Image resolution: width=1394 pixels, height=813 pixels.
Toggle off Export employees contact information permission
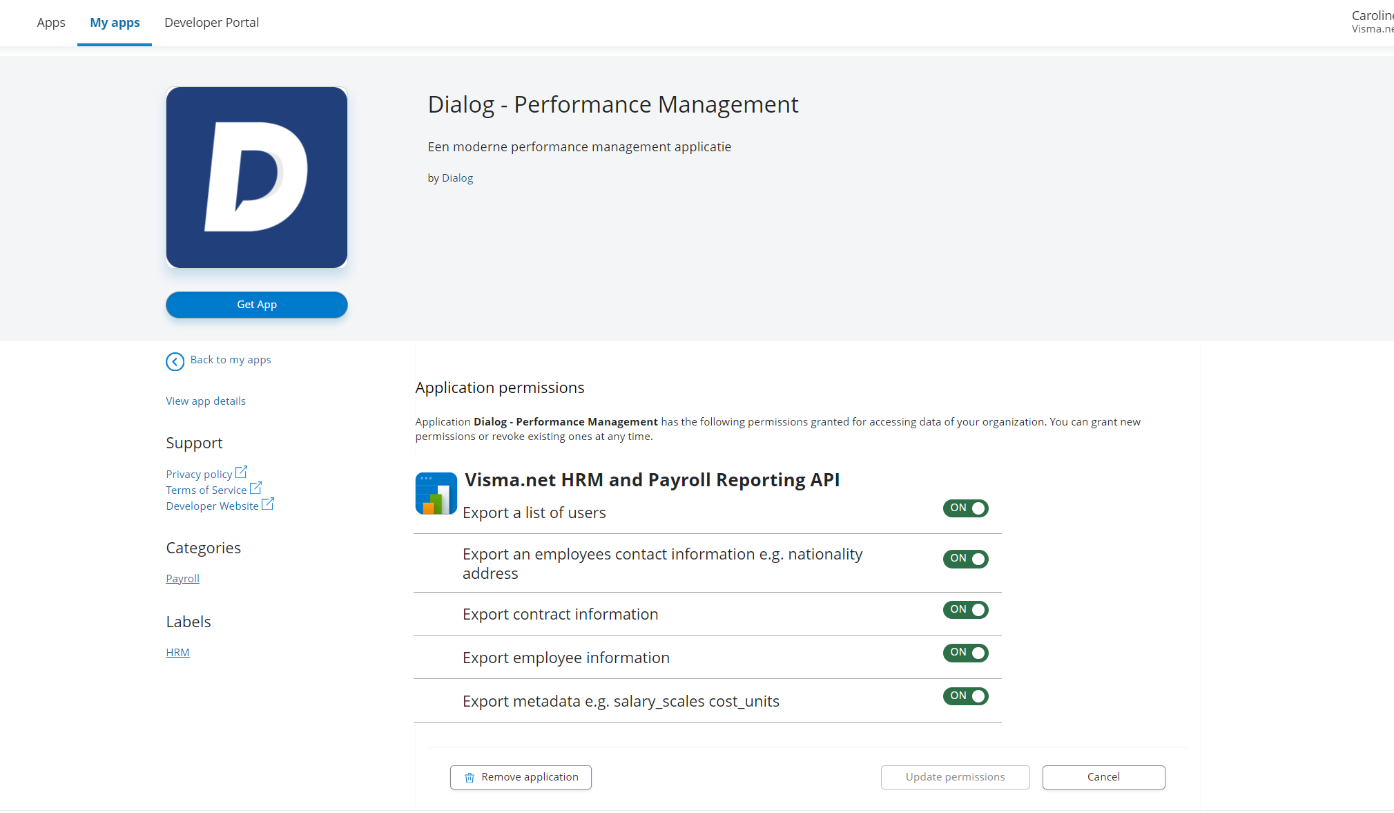coord(965,559)
